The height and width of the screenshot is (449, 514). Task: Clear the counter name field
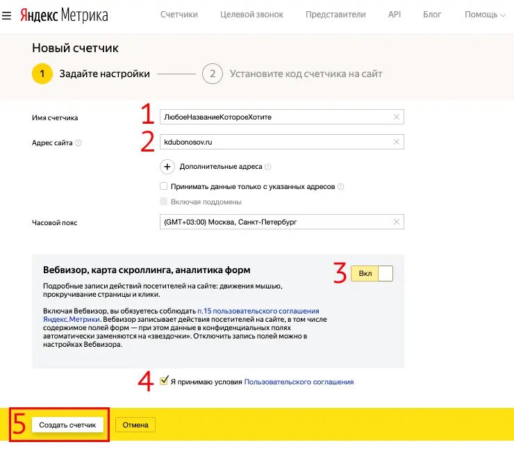pyautogui.click(x=397, y=117)
